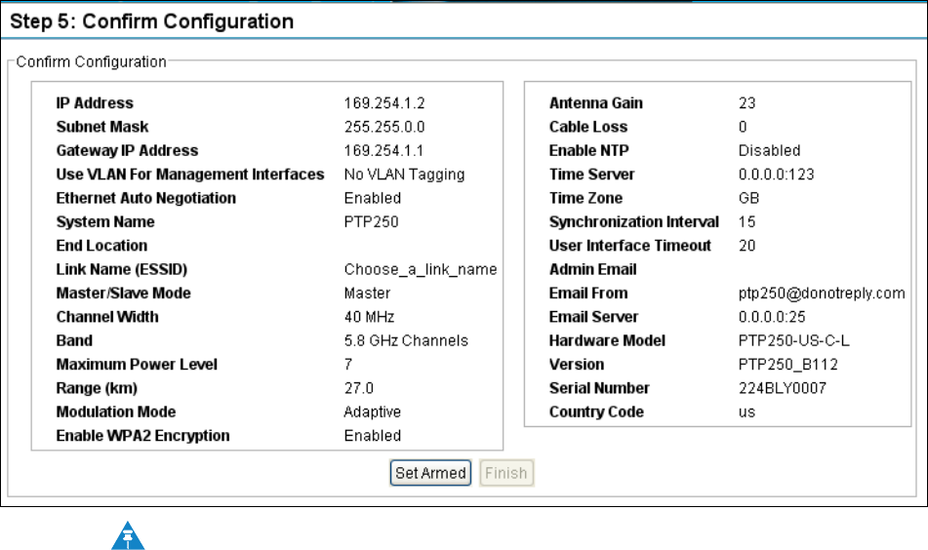Select the range value 27.0

click(359, 388)
